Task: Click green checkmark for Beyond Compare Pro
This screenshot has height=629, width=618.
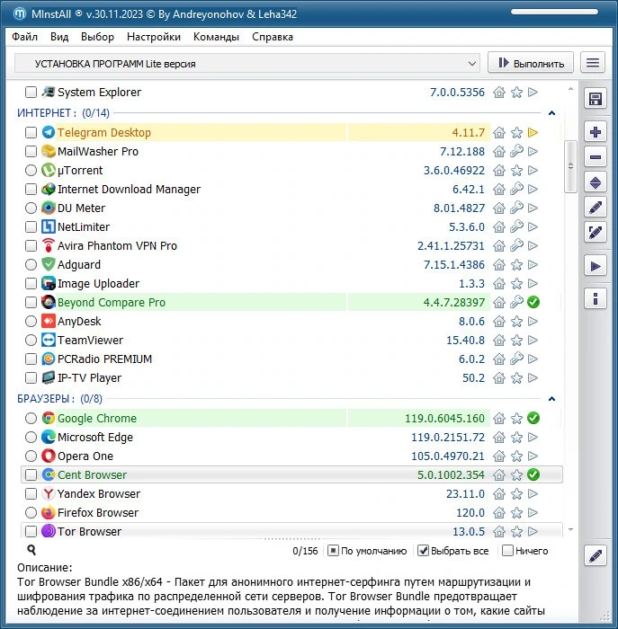Action: (x=533, y=302)
